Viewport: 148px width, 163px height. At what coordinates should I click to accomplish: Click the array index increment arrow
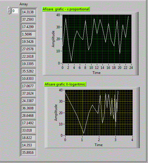[9, 9]
